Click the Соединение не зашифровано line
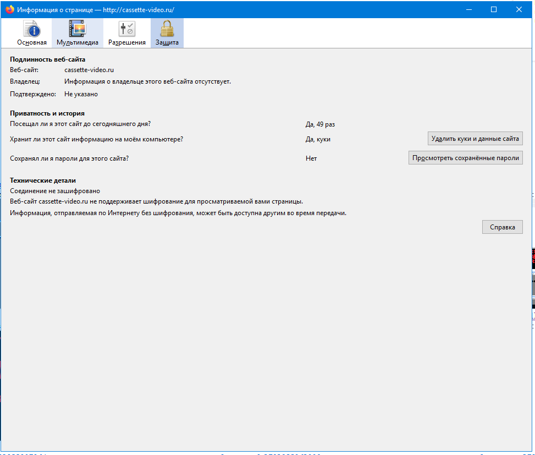 pyautogui.click(x=55, y=191)
